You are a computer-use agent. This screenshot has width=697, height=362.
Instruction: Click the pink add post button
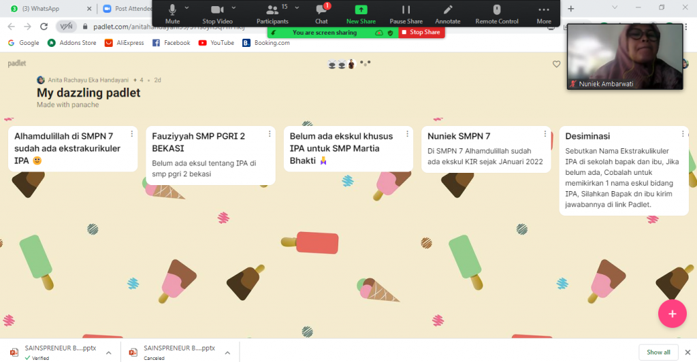(672, 314)
